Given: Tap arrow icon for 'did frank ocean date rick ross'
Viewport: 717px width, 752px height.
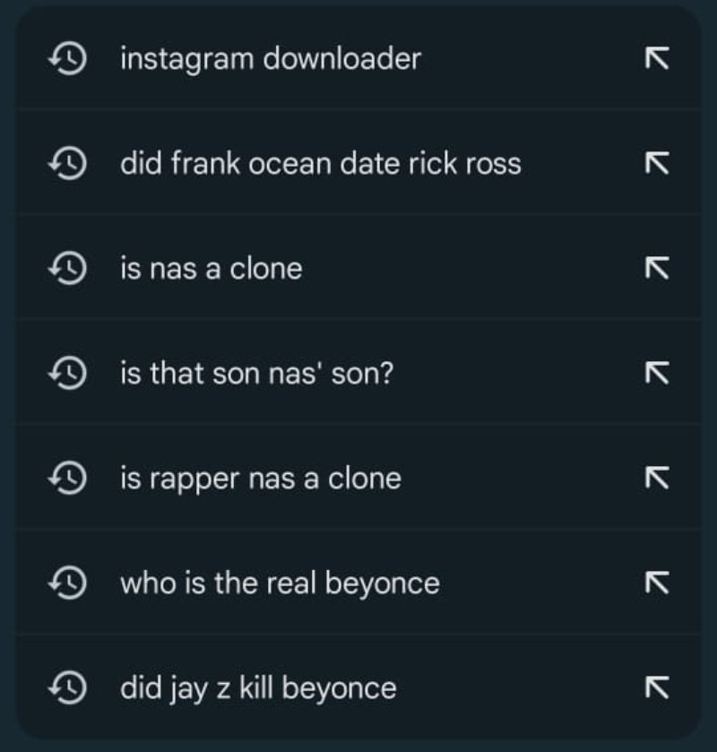Looking at the screenshot, I should coord(657,164).
